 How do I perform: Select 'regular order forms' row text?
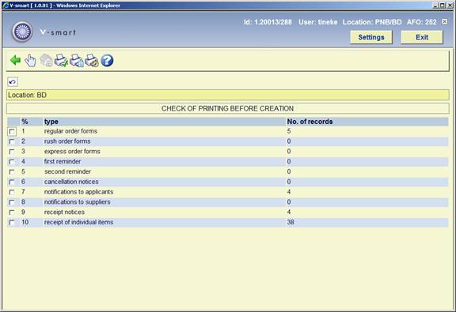[70, 131]
